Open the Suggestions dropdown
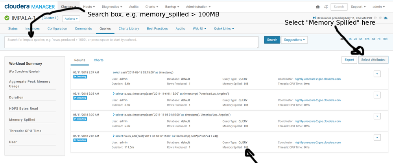 (x=294, y=40)
